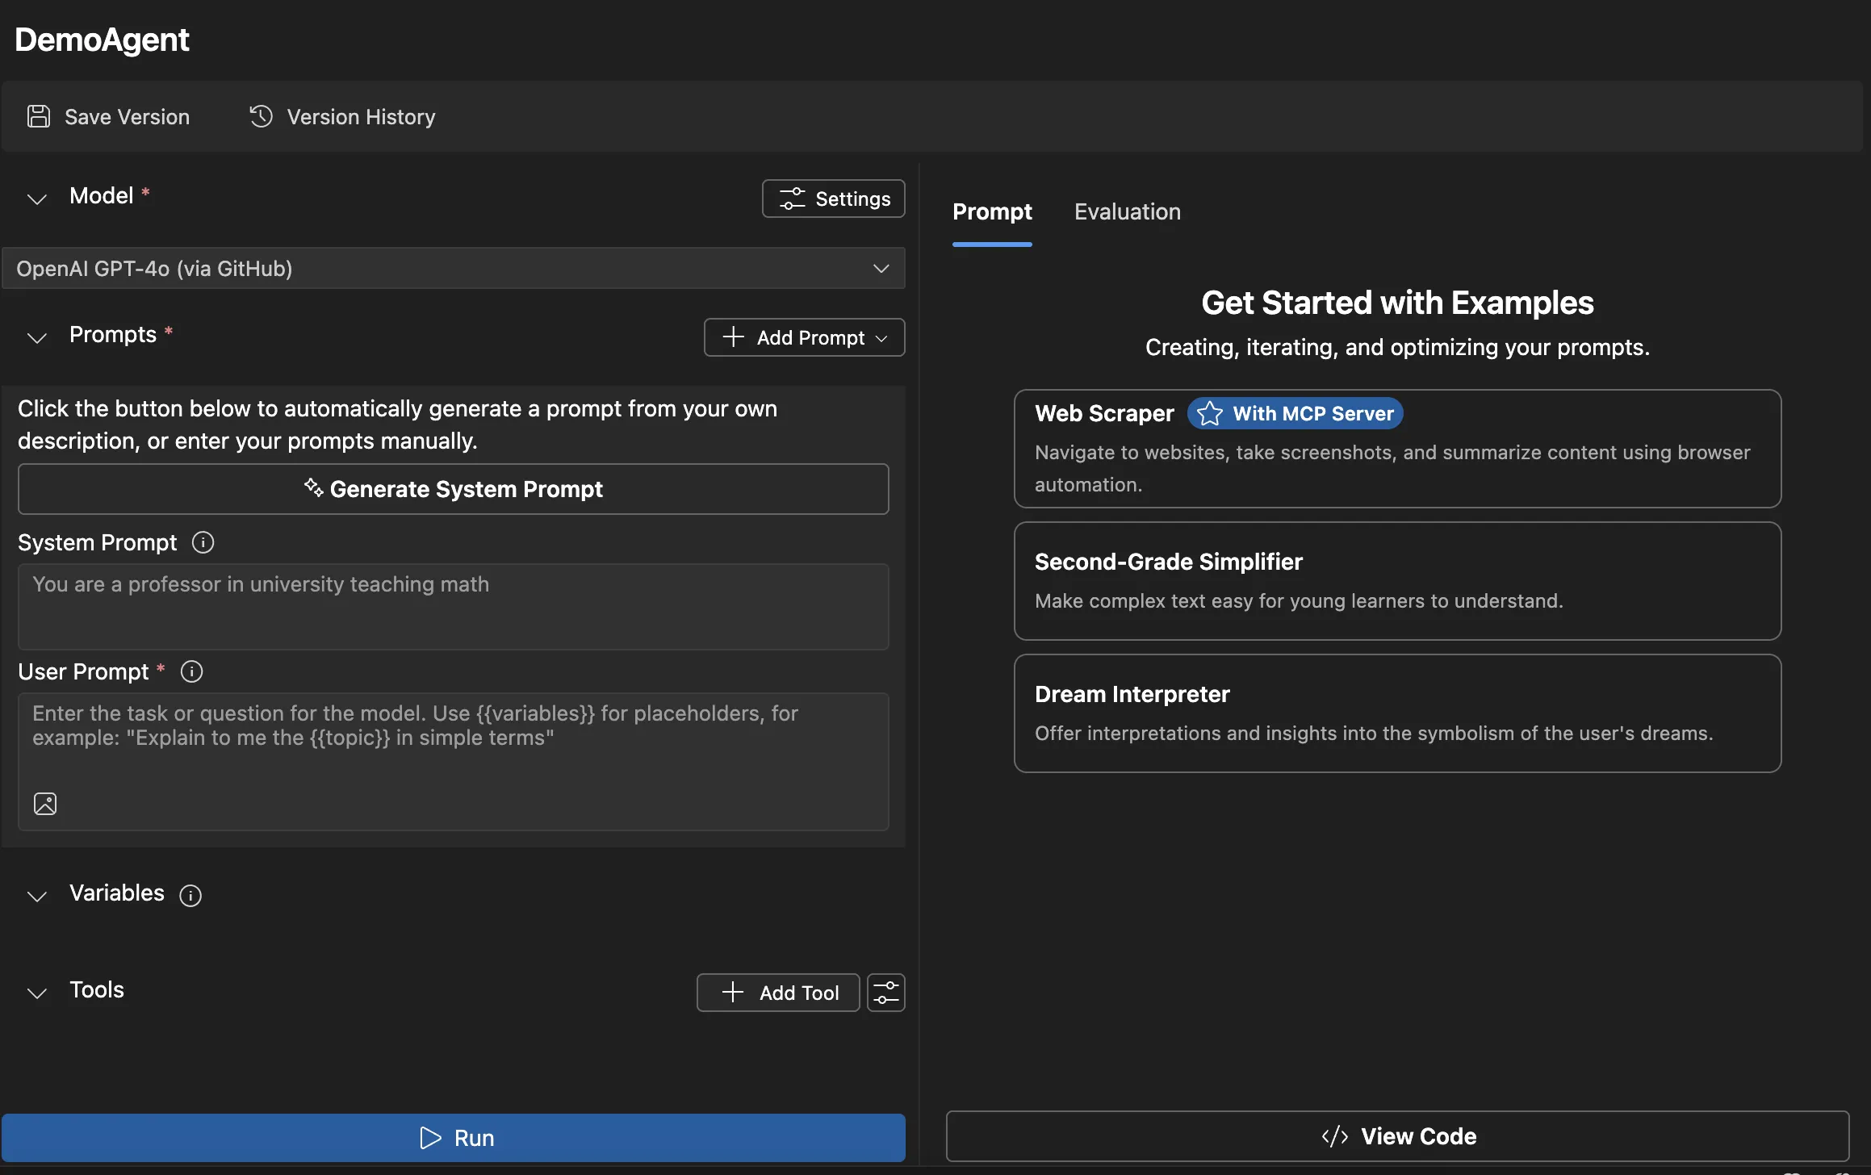Open model Settings
The image size is (1871, 1175).
(x=834, y=199)
